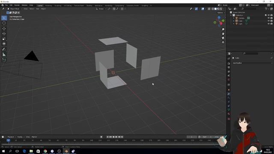The height and width of the screenshot is (154, 274).
Task: Open the Output properties tab icon
Action: [229, 68]
